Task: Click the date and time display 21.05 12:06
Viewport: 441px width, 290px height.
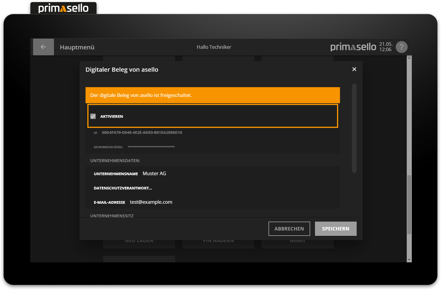Action: (386, 47)
